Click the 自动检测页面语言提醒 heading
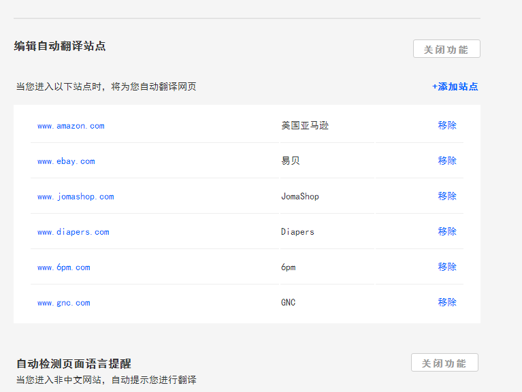The height and width of the screenshot is (392, 522). [x=74, y=363]
